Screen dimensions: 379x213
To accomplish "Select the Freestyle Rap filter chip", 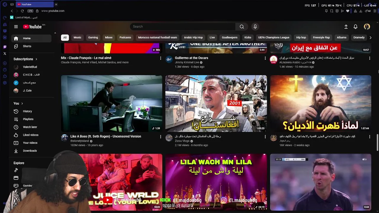I will 321,38.
